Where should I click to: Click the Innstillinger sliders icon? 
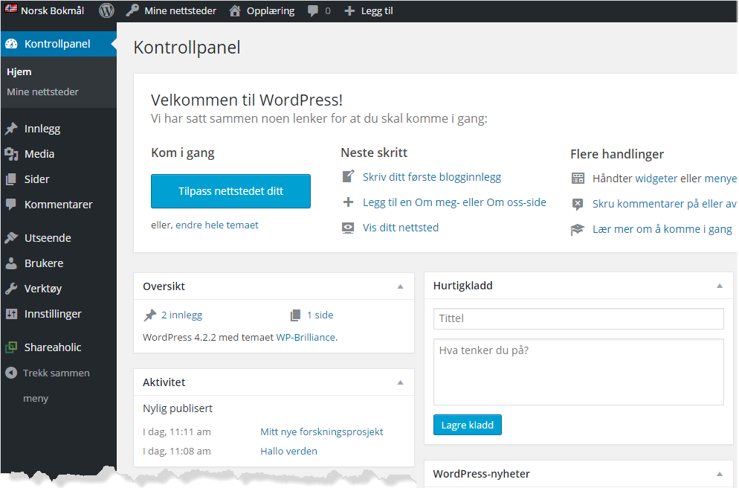point(11,314)
